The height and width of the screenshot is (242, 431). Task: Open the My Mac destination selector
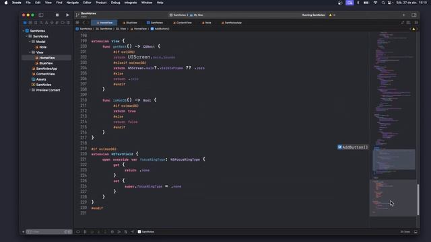(x=197, y=15)
